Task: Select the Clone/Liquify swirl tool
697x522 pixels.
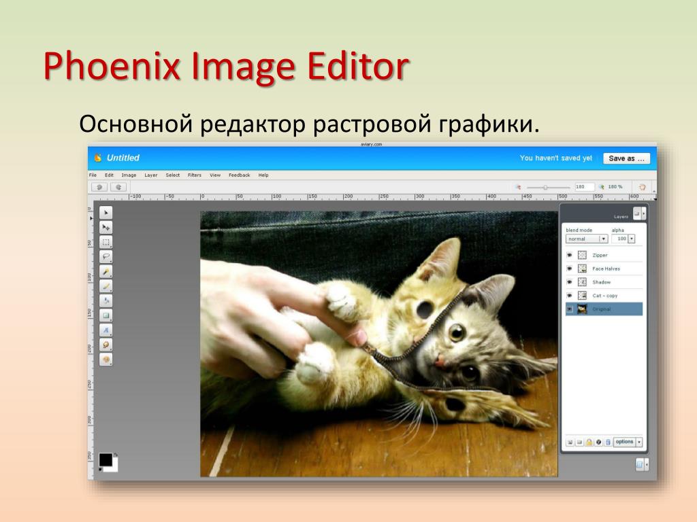Action: (106, 345)
